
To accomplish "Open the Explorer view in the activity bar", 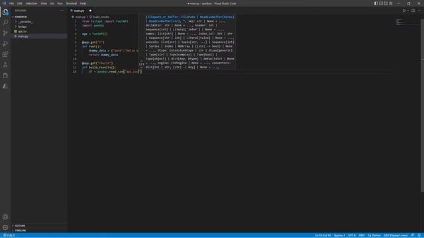I will pos(5,12).
